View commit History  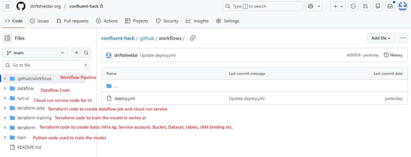[393, 55]
